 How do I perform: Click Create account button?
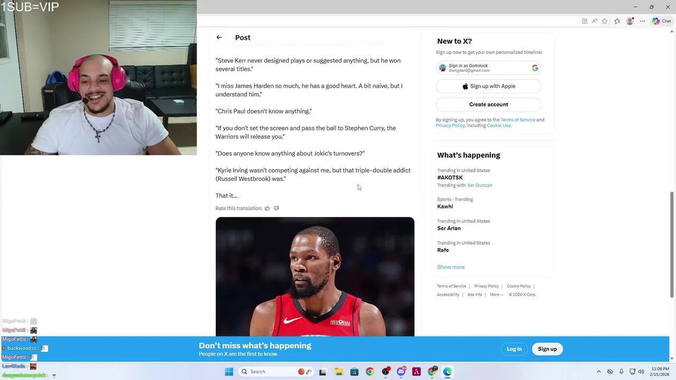tap(489, 104)
